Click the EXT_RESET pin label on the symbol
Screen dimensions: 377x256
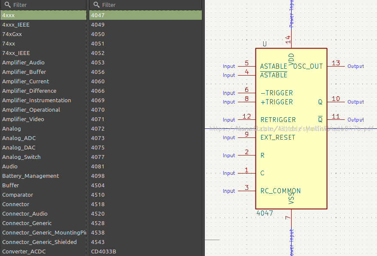pos(278,137)
